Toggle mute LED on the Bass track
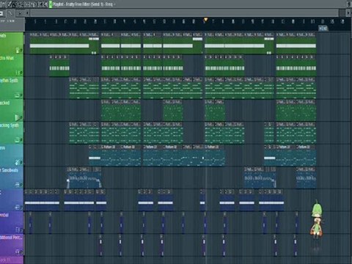Screen dimensions: 352x264 (x=21, y=163)
